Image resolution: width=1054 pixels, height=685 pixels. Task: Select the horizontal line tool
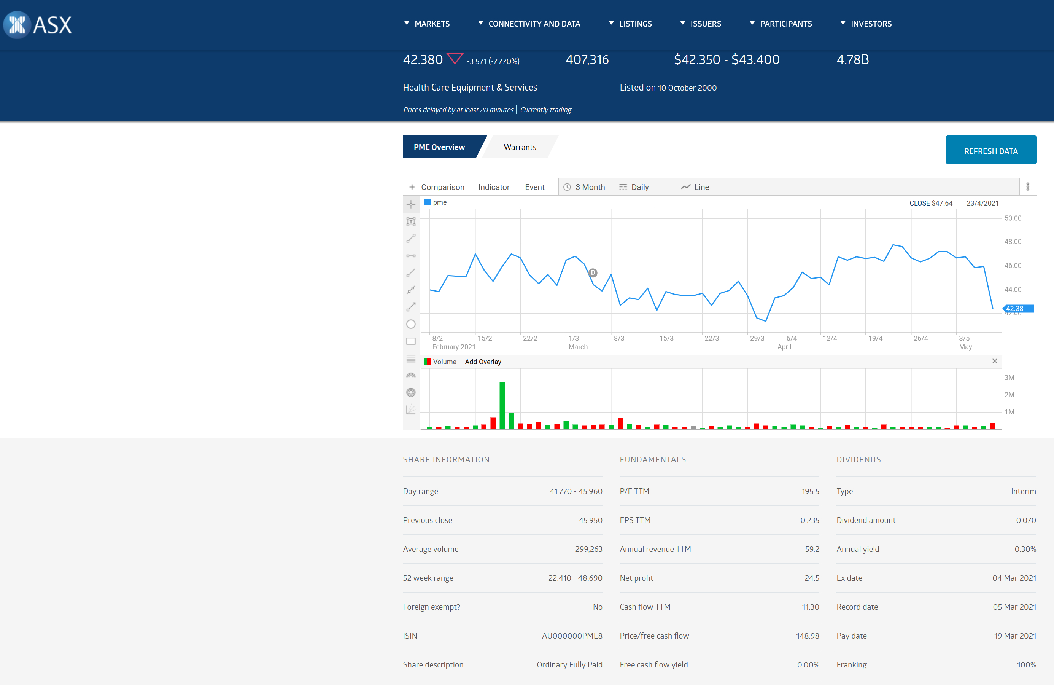(x=411, y=256)
